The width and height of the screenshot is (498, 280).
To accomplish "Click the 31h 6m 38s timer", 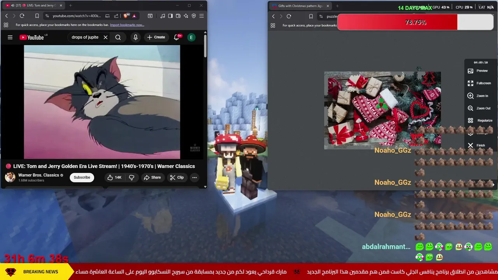I will (x=36, y=259).
